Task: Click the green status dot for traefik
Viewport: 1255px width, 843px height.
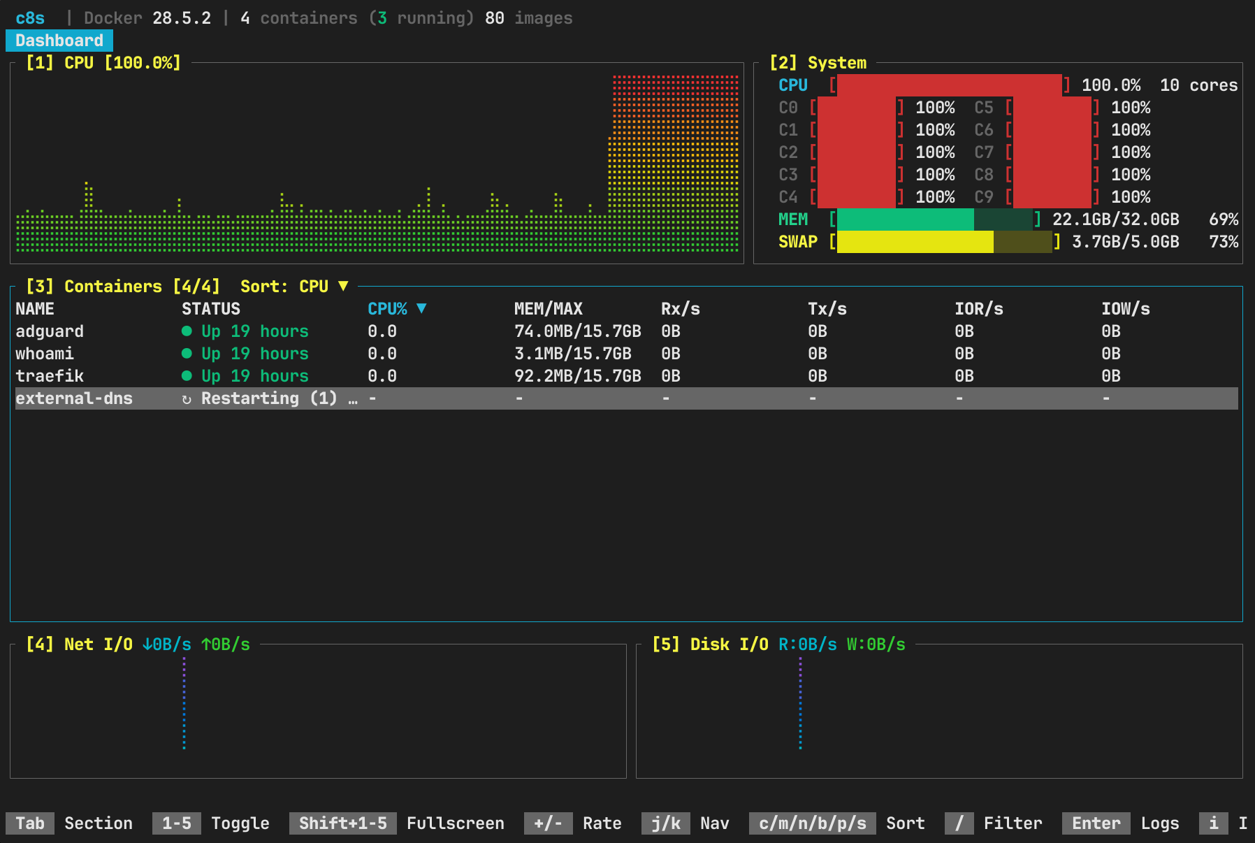Action: [187, 376]
